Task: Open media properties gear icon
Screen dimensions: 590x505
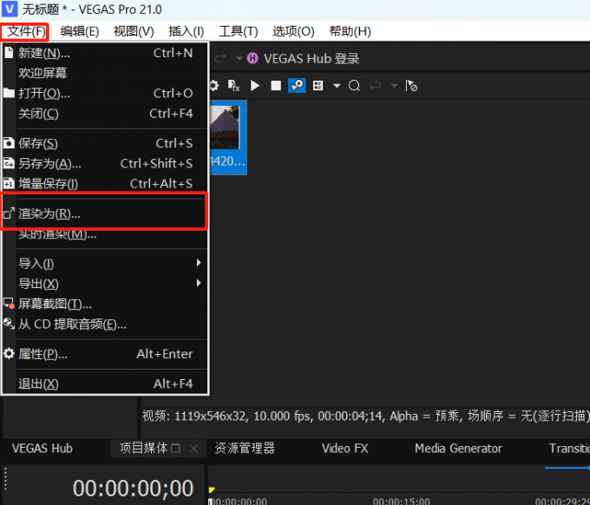Action: 214,85
